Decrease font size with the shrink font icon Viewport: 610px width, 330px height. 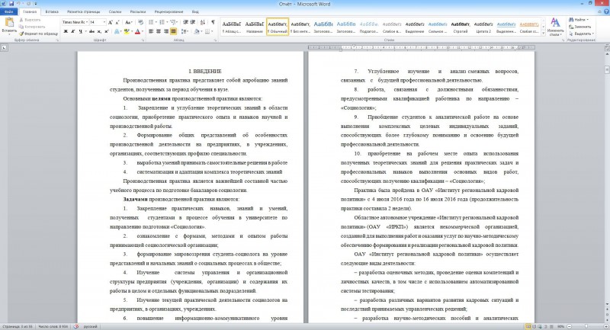point(118,23)
